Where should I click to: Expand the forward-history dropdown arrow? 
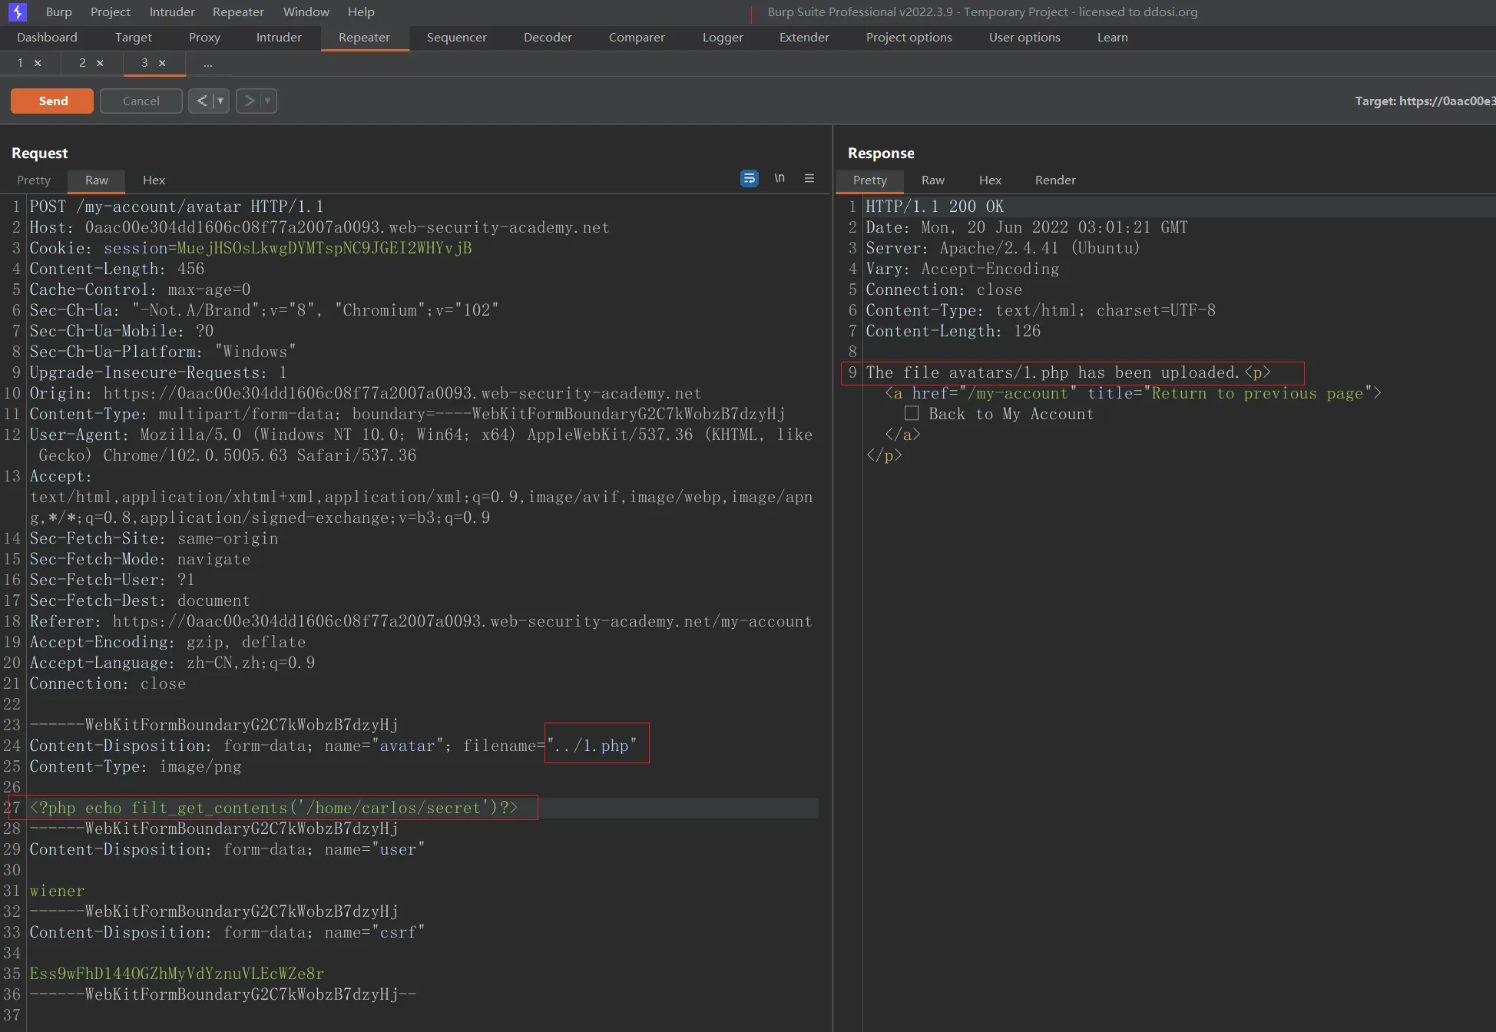267,101
